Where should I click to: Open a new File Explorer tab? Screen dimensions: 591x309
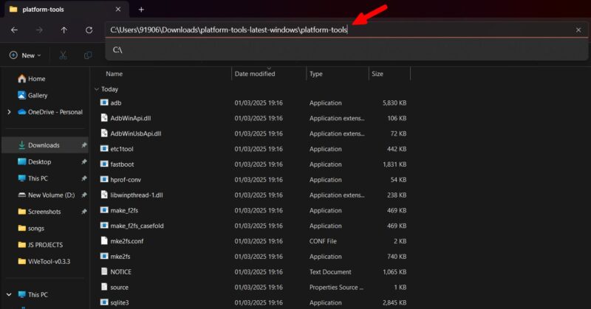point(141,10)
